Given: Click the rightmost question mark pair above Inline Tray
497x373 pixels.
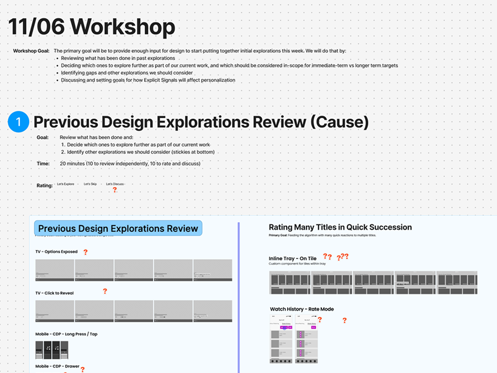Looking at the screenshot, I should click(343, 256).
